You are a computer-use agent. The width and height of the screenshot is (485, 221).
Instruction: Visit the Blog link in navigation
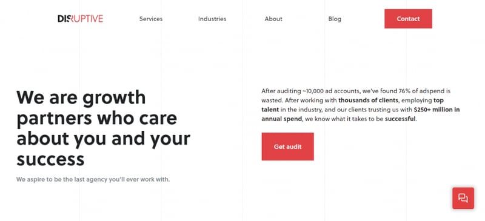click(335, 19)
